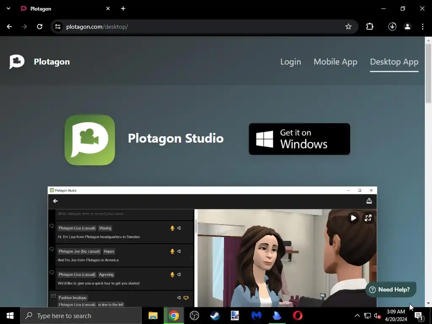Viewport: 432px width, 324px height.
Task: Close the Plotagon browser tab
Action: pyautogui.click(x=108, y=8)
